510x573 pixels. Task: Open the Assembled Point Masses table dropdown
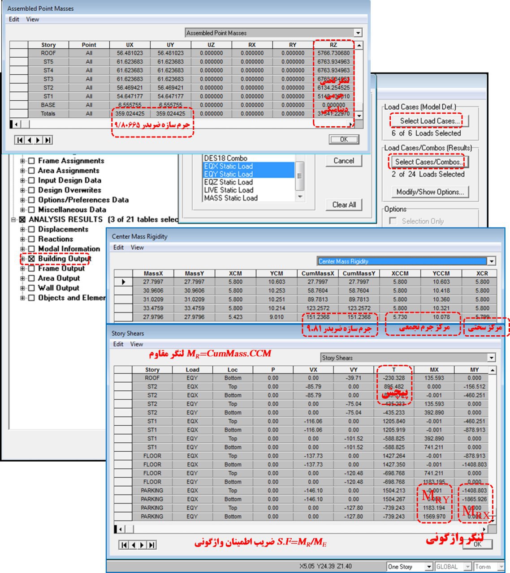pos(358,33)
